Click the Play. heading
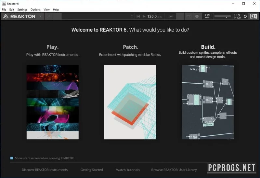 point(52,47)
